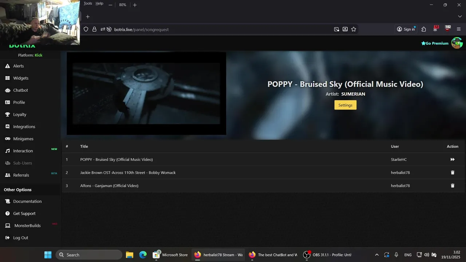Open the Alerts sidebar section
Image resolution: width=466 pixels, height=262 pixels.
tap(15, 66)
